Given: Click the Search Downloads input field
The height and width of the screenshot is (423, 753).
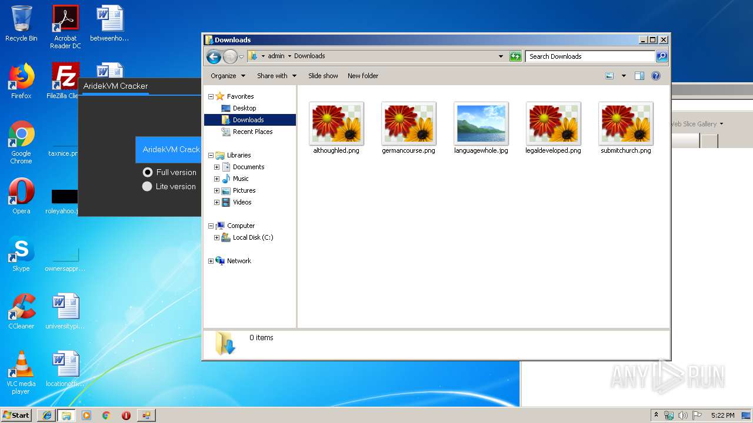Looking at the screenshot, I should pyautogui.click(x=590, y=56).
